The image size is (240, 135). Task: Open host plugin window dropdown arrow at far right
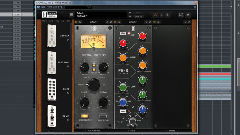pyautogui.click(x=195, y=7)
